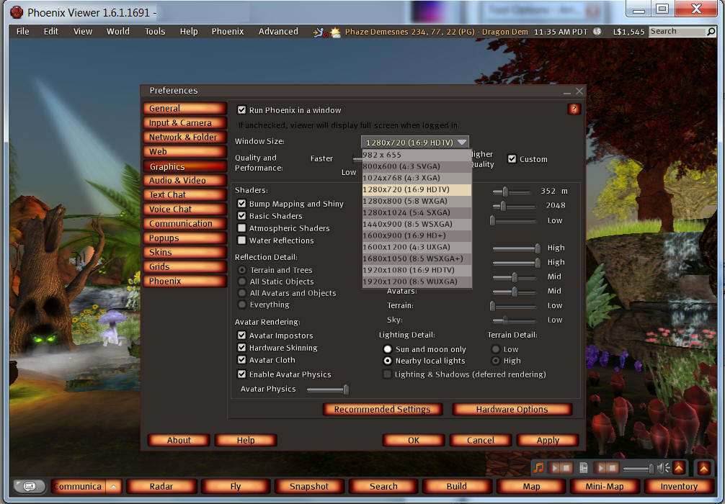Switch to the Audio & Video tab
The width and height of the screenshot is (725, 504).
(x=185, y=180)
